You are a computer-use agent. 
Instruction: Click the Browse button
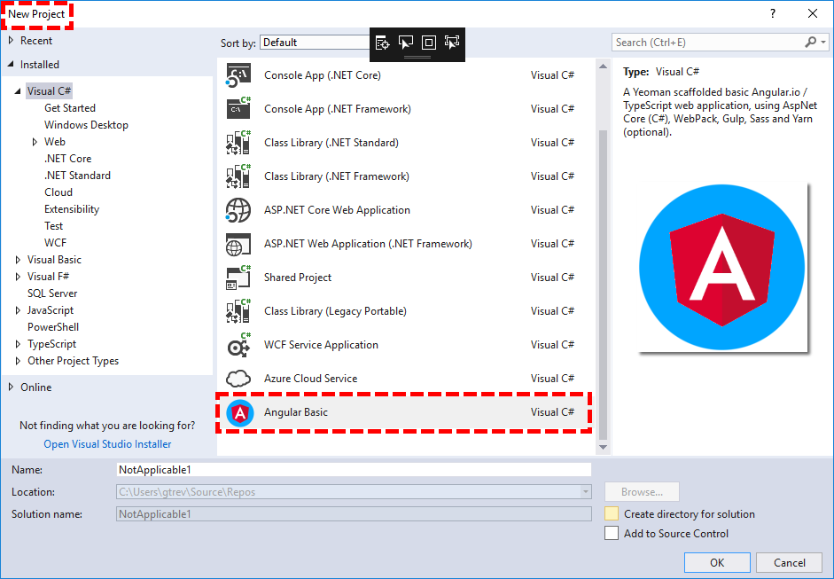641,491
